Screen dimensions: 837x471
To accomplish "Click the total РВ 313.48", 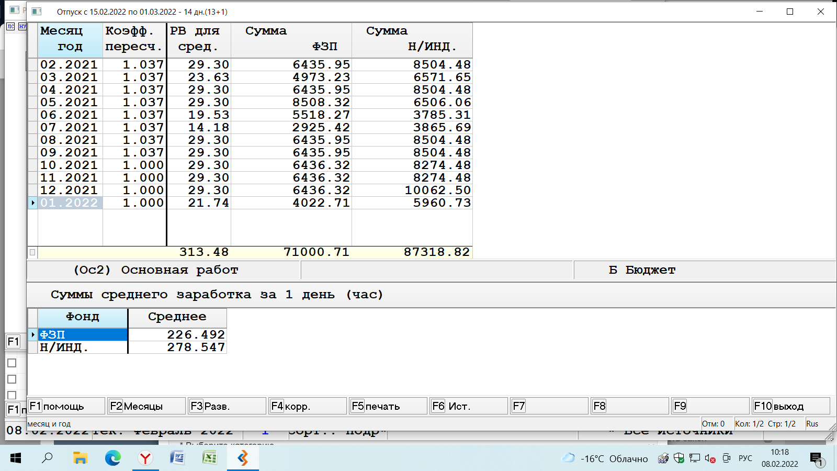I will pyautogui.click(x=204, y=252).
